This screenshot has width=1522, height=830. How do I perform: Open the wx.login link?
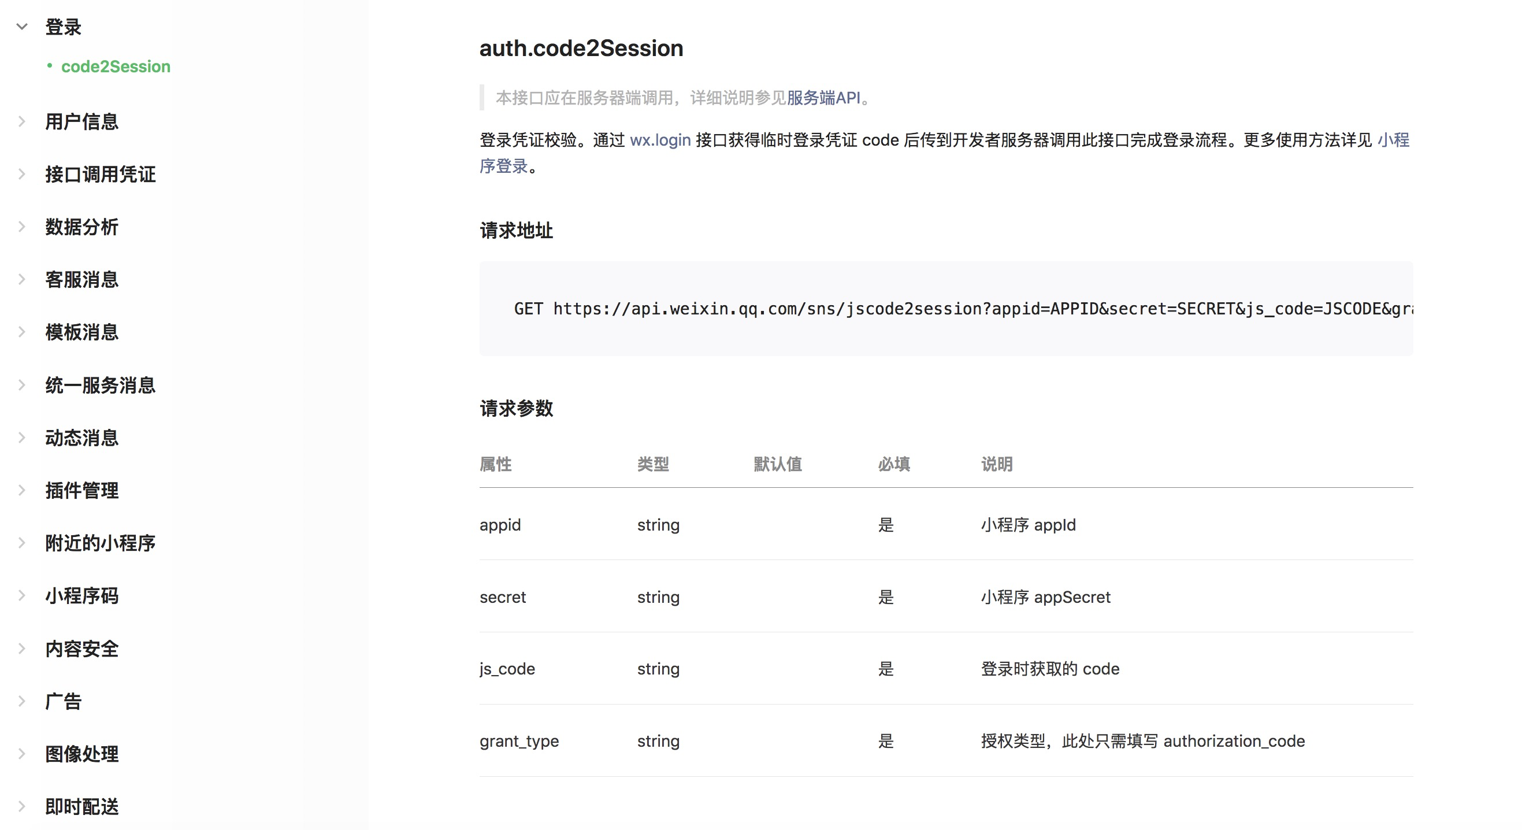click(660, 140)
